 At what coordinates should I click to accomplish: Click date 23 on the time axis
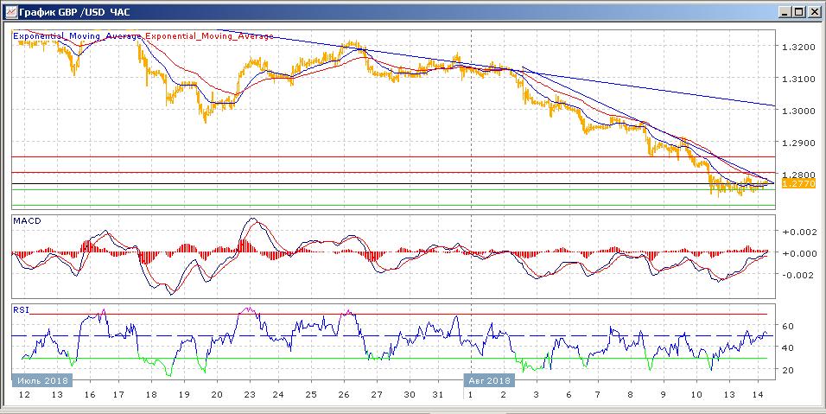(249, 395)
